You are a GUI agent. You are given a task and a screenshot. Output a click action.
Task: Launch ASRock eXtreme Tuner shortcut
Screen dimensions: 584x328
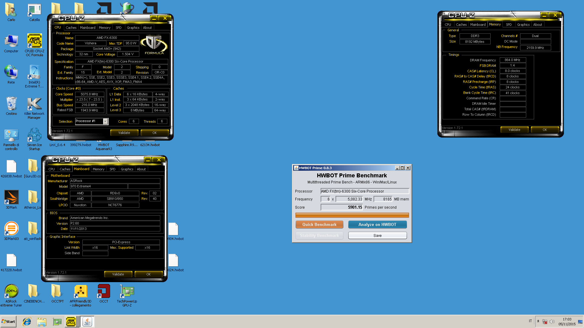pyautogui.click(x=11, y=296)
